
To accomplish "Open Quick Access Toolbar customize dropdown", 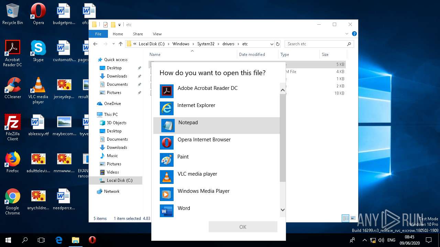I will point(119,25).
